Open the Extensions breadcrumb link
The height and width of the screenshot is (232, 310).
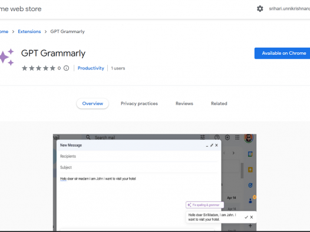(29, 31)
